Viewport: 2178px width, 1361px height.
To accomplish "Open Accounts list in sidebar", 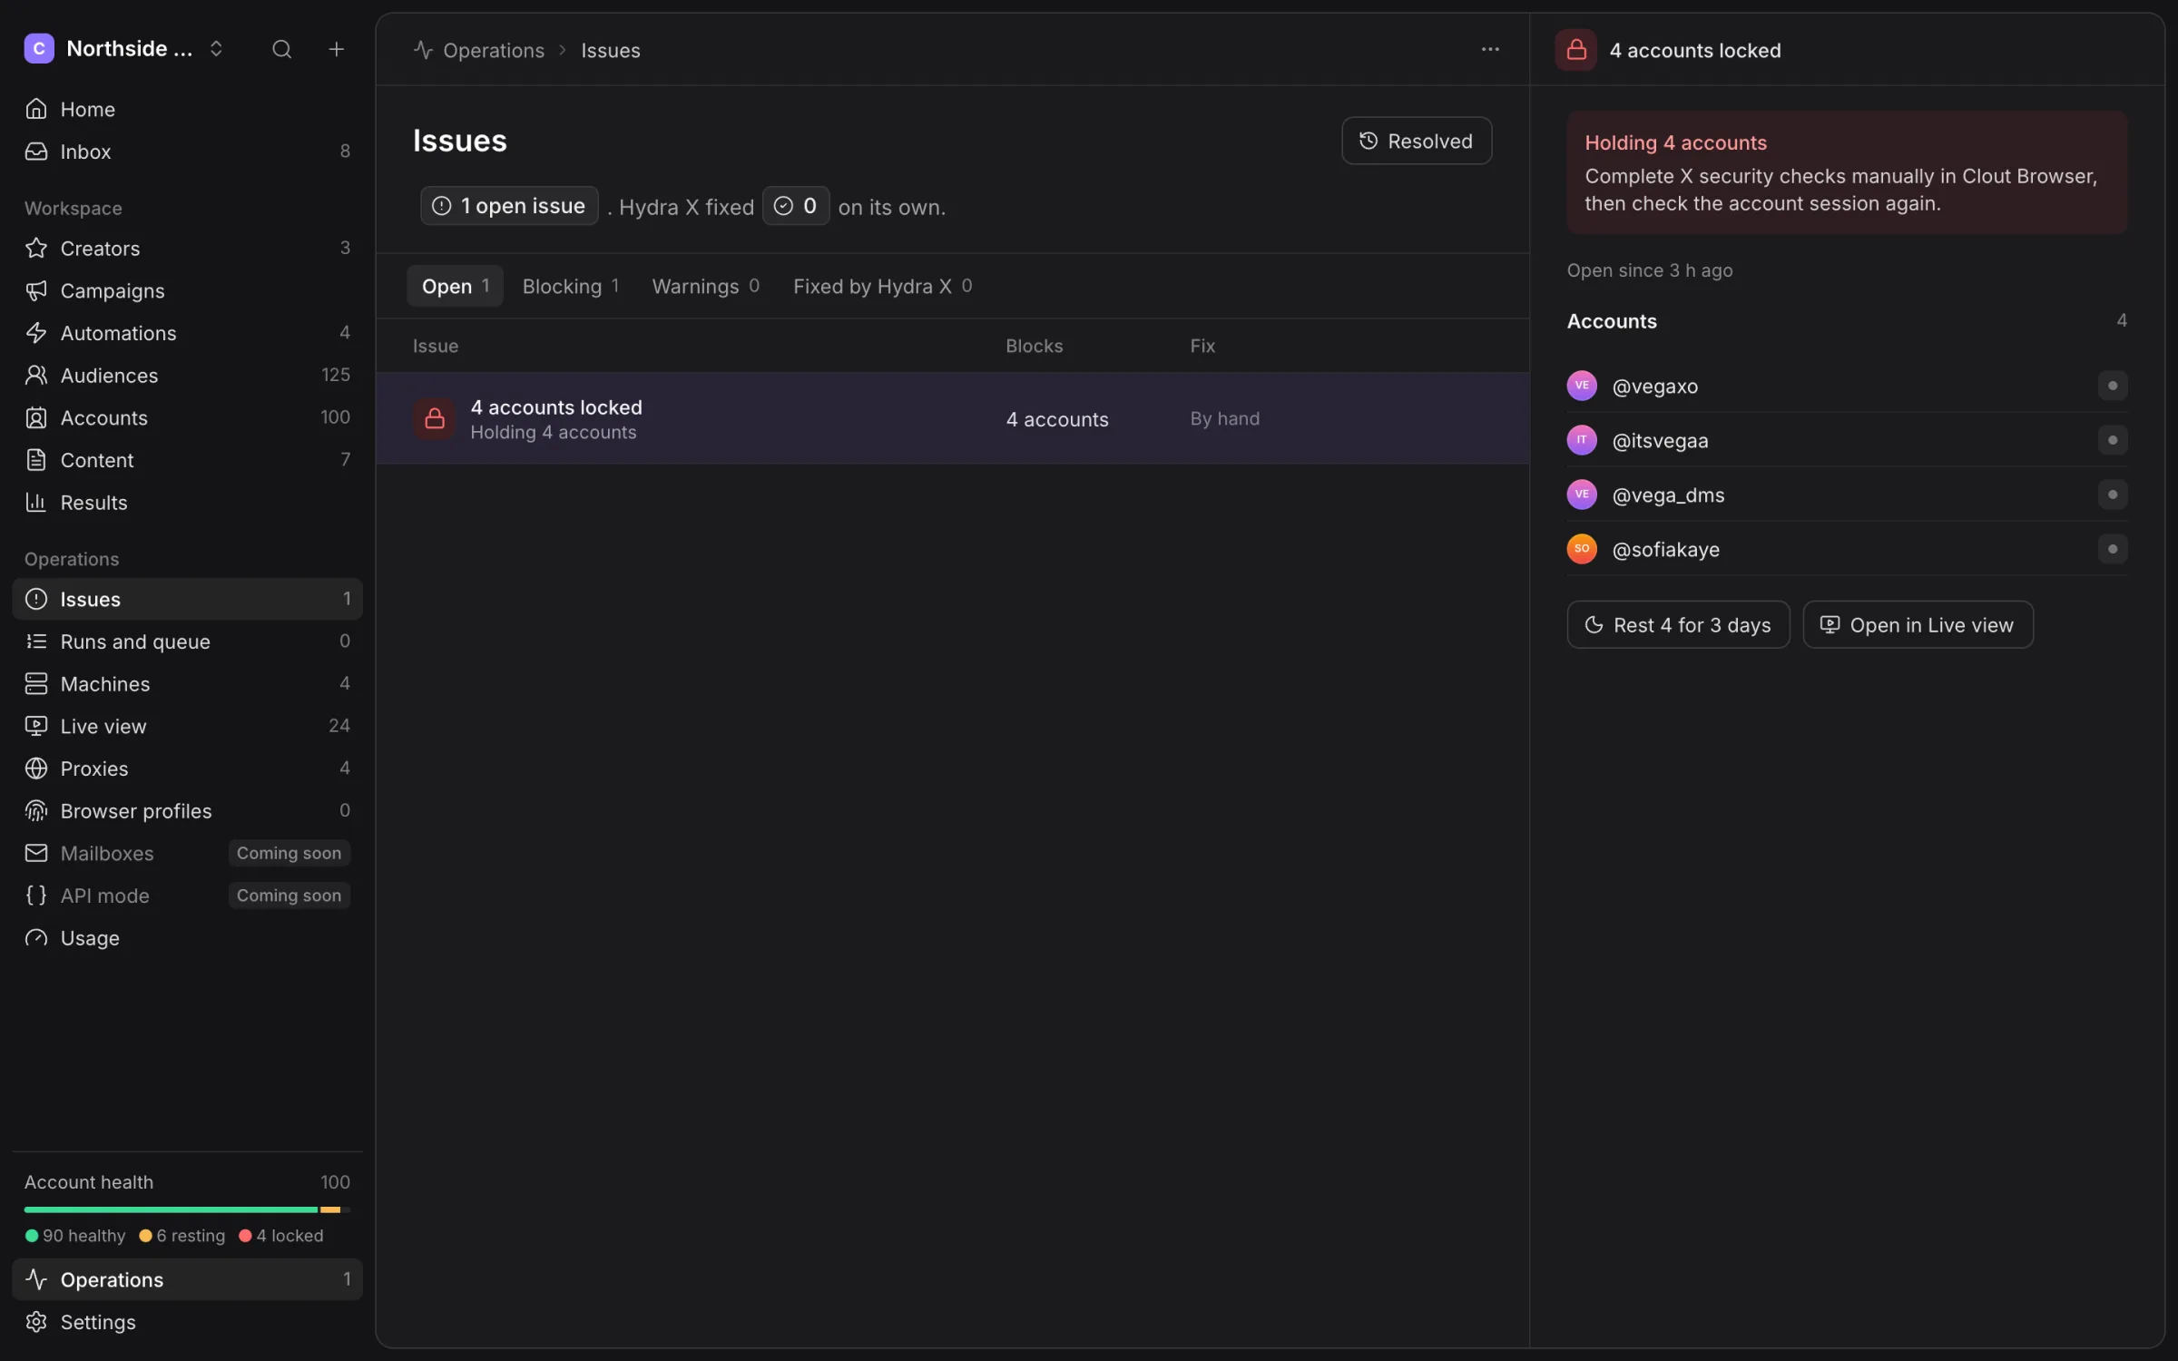I will [x=187, y=417].
